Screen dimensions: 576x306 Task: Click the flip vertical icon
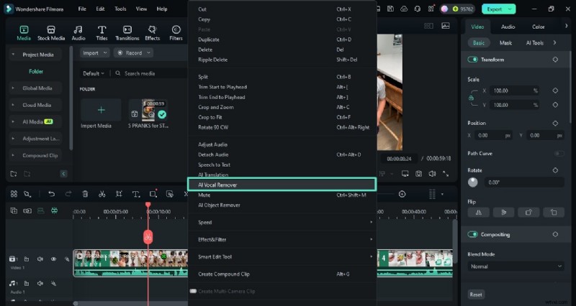click(x=503, y=212)
